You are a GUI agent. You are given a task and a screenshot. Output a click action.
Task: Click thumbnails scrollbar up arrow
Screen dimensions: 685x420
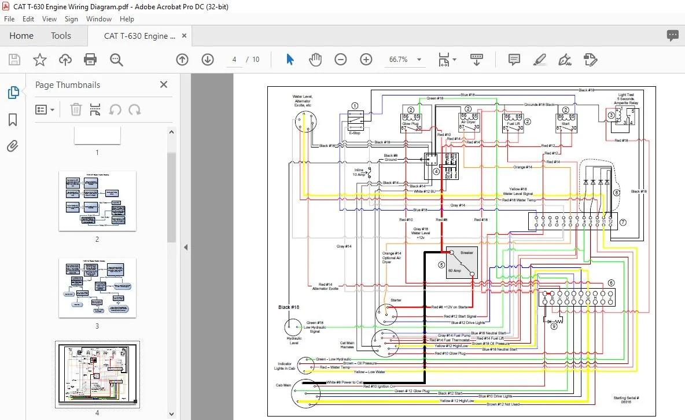click(171, 132)
